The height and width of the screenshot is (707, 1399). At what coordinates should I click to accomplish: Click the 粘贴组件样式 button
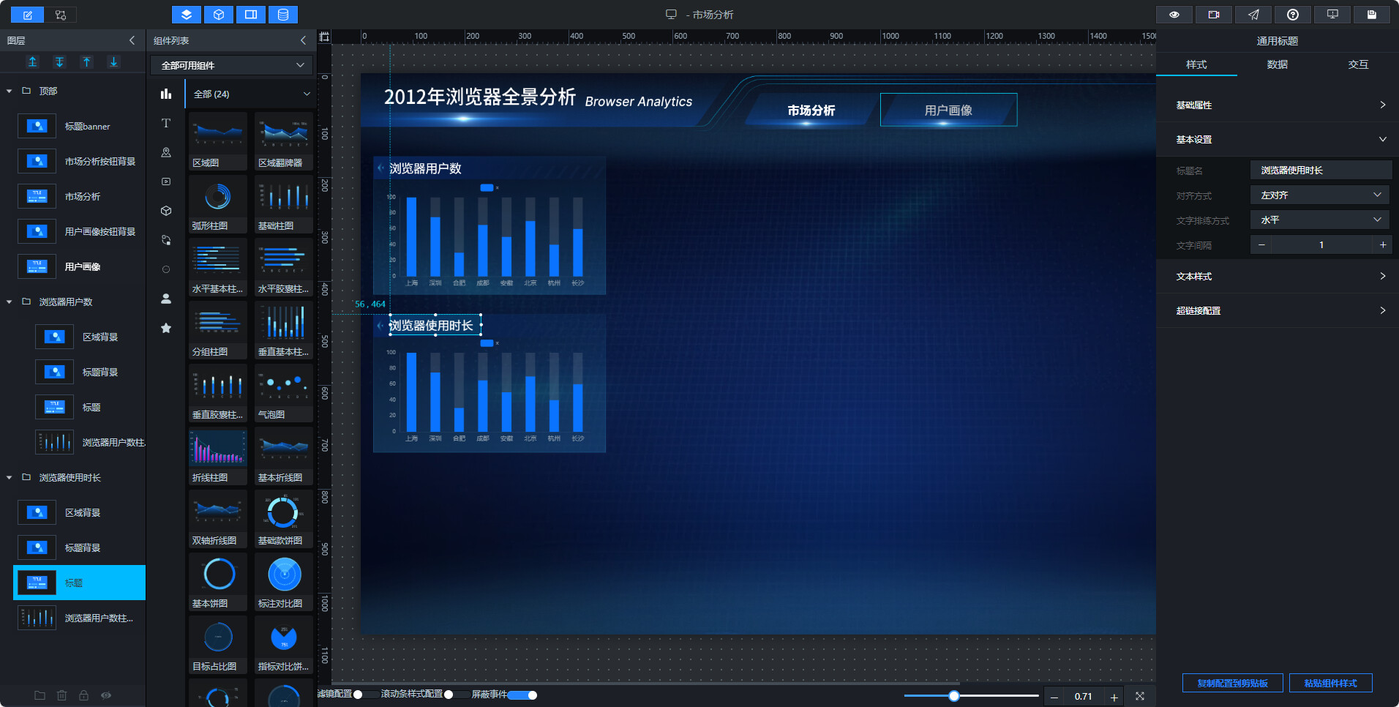1330,683
